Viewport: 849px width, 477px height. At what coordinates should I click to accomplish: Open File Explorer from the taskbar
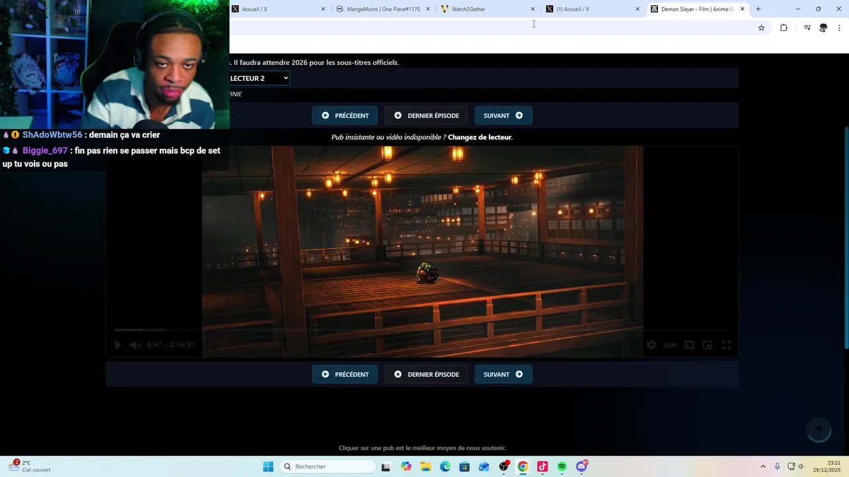[x=425, y=466]
